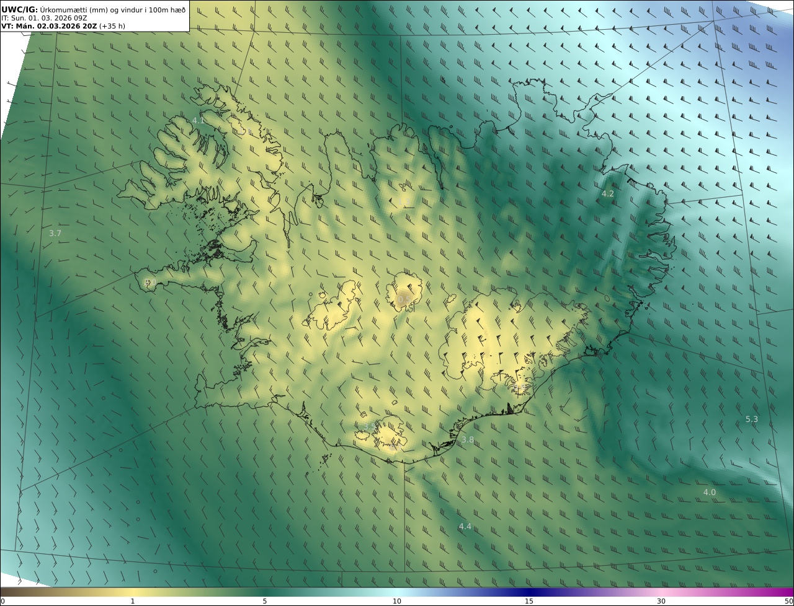The image size is (794, 606).
Task: Click the valid time 'Mán. 02.03.2026 20Z'
Action: coord(56,27)
